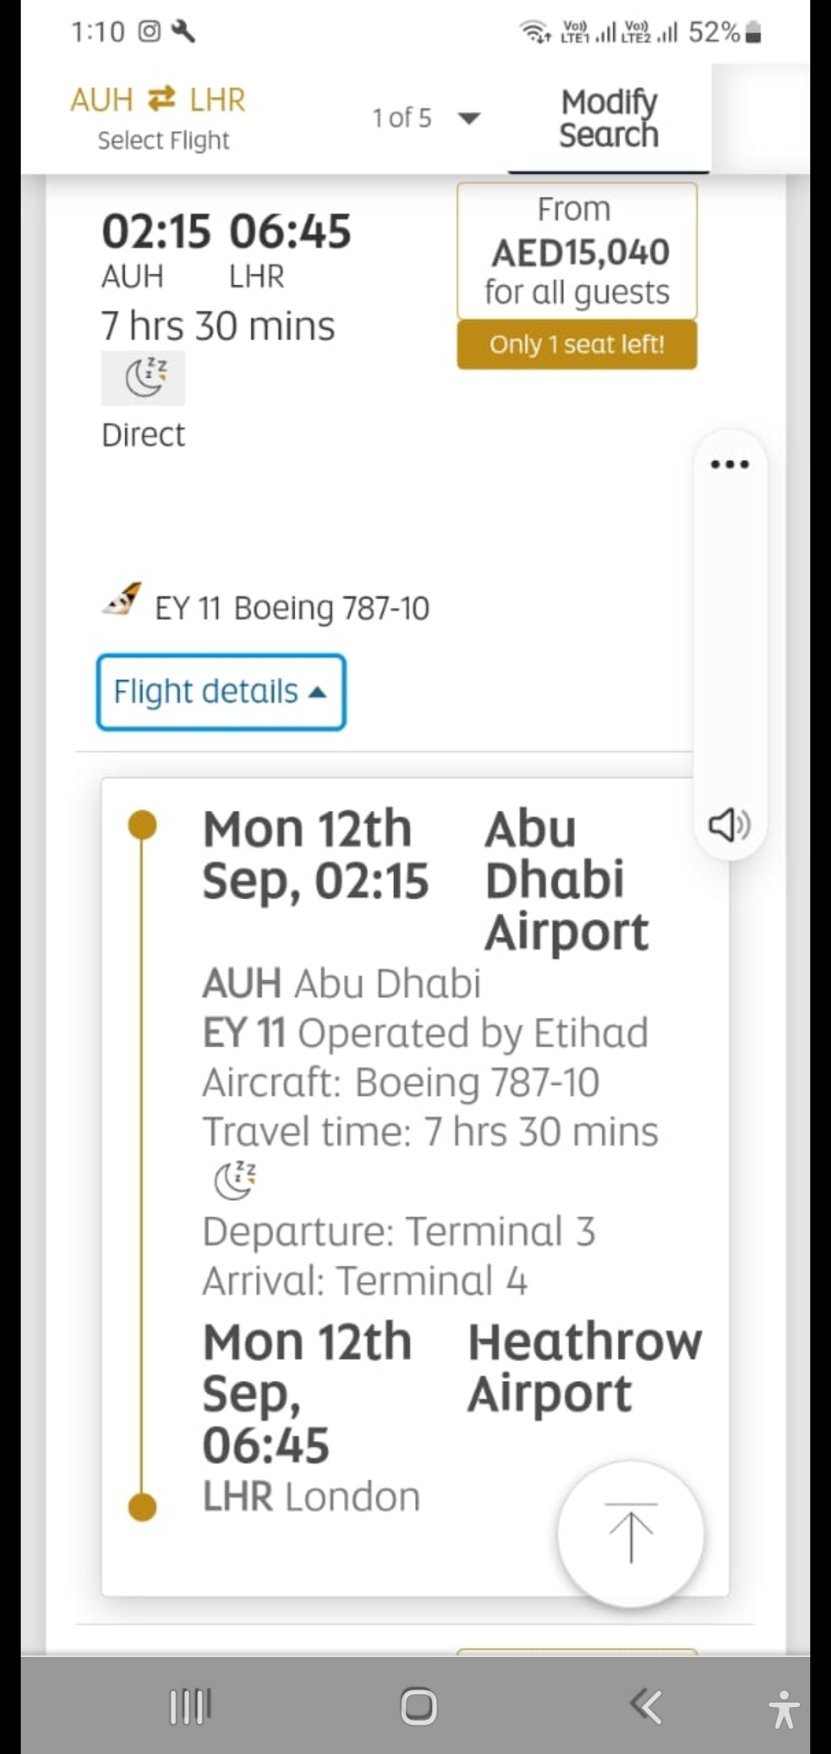Image resolution: width=831 pixels, height=1754 pixels.
Task: Open Modify Search
Action: coord(608,118)
